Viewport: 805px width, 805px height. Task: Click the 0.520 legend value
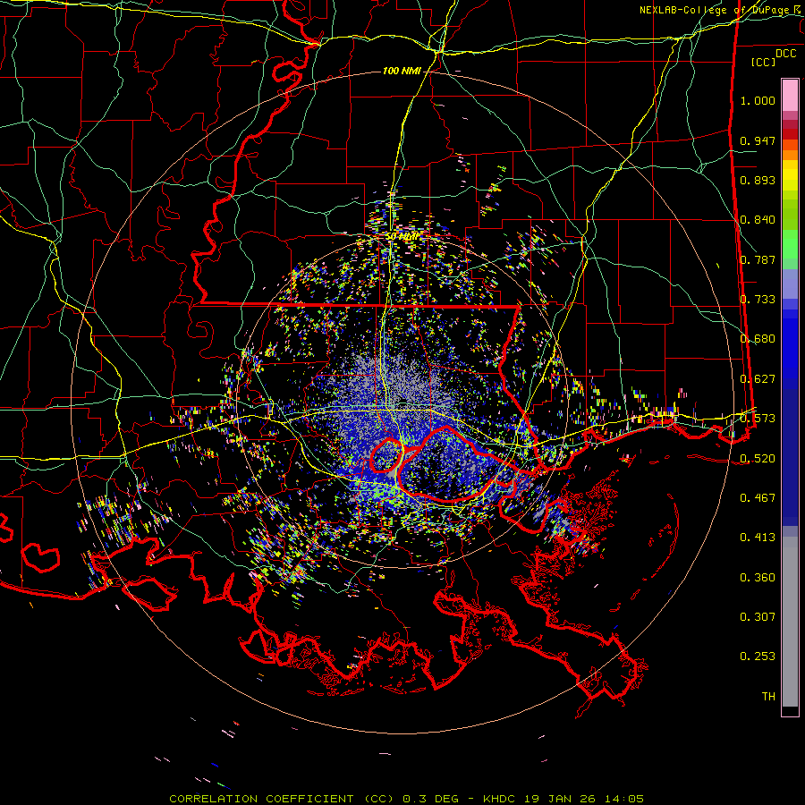click(x=758, y=459)
